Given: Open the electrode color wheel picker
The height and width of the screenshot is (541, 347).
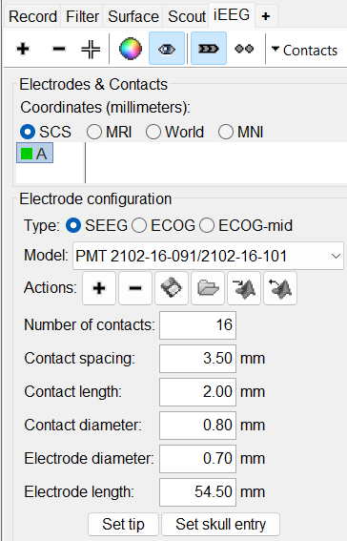Looking at the screenshot, I should tap(131, 49).
